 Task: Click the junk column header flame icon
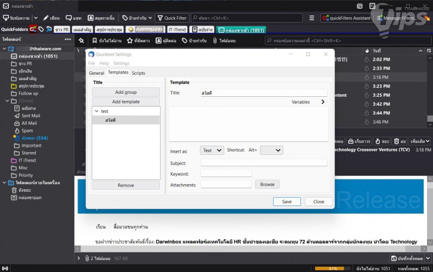point(367,50)
